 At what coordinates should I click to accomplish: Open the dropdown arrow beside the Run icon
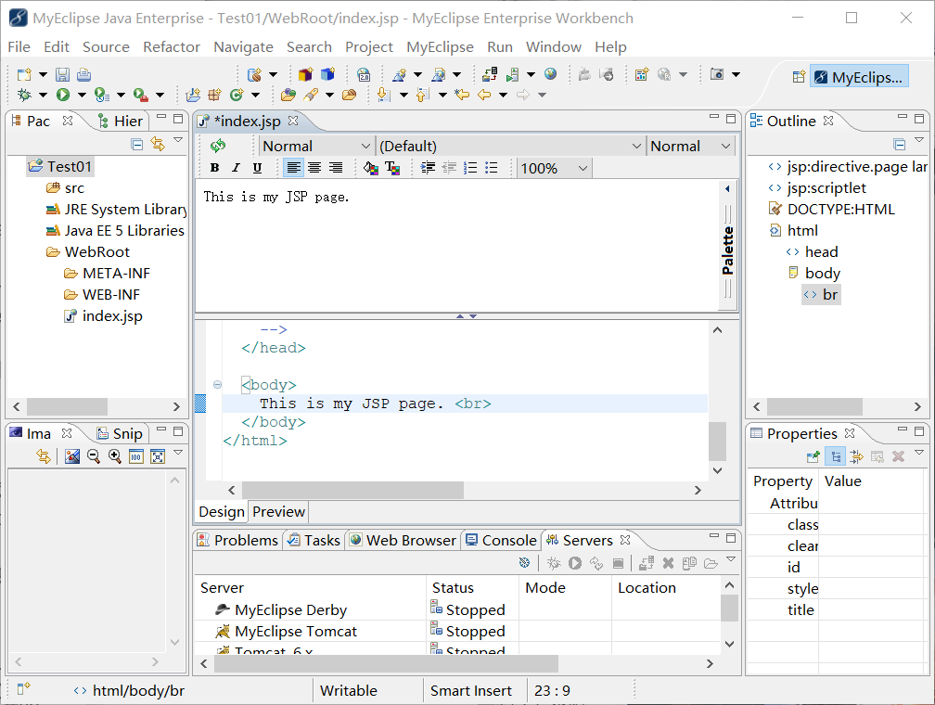click(82, 95)
